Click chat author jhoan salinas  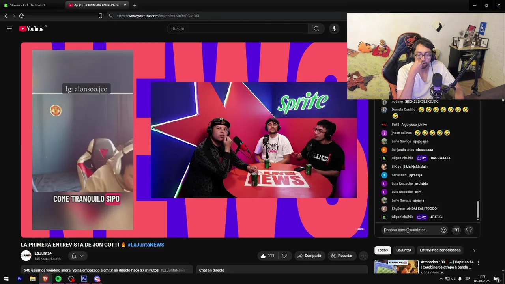(402, 133)
